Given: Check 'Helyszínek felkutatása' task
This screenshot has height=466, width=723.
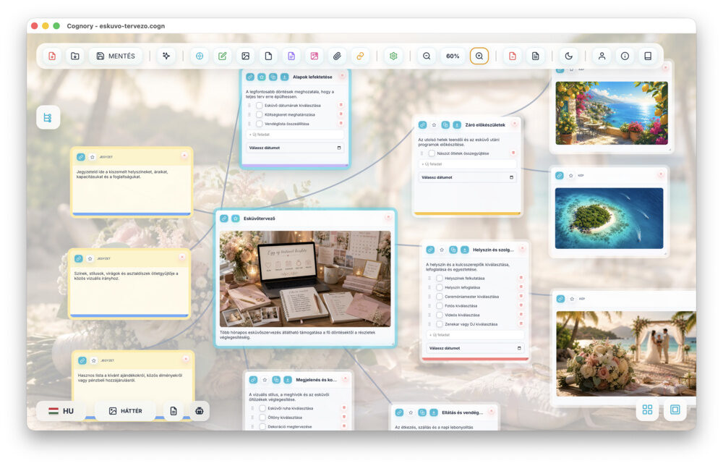Looking at the screenshot, I should pos(440,278).
